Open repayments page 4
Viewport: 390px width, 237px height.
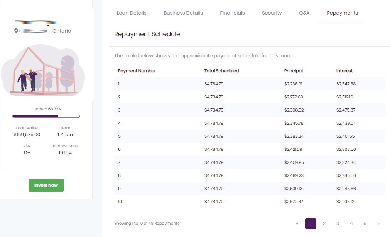351,224
